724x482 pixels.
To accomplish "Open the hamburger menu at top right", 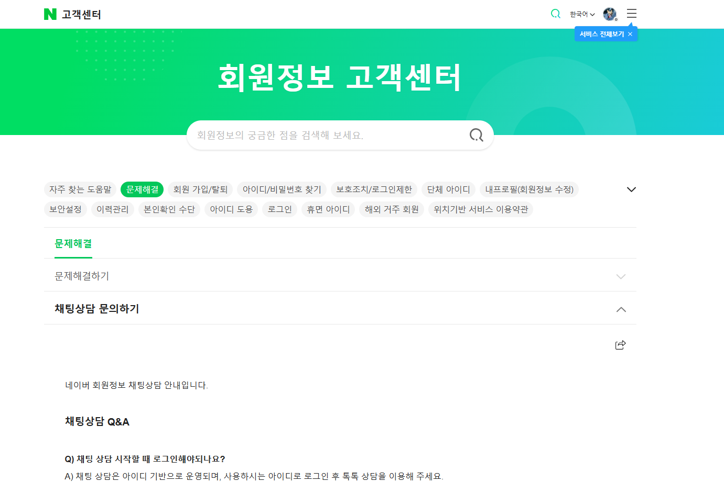I will [631, 14].
